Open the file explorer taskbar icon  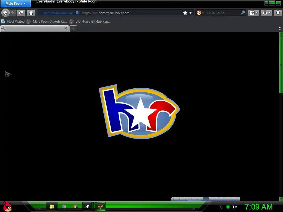tap(52, 206)
